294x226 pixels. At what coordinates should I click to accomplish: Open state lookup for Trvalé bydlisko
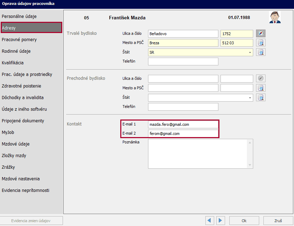click(x=261, y=52)
